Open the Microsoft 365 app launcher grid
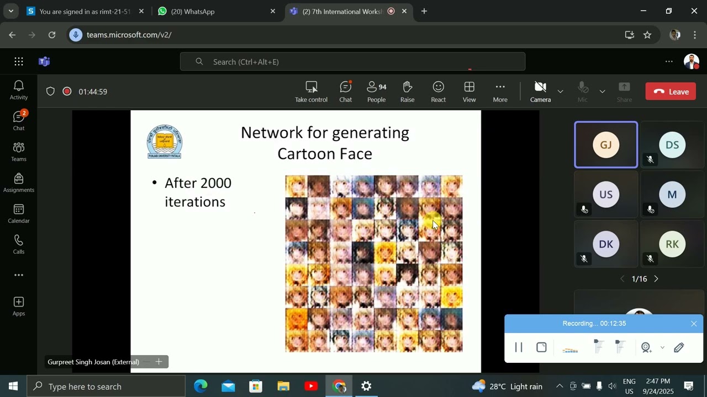Viewport: 707px width, 397px height. 19,62
